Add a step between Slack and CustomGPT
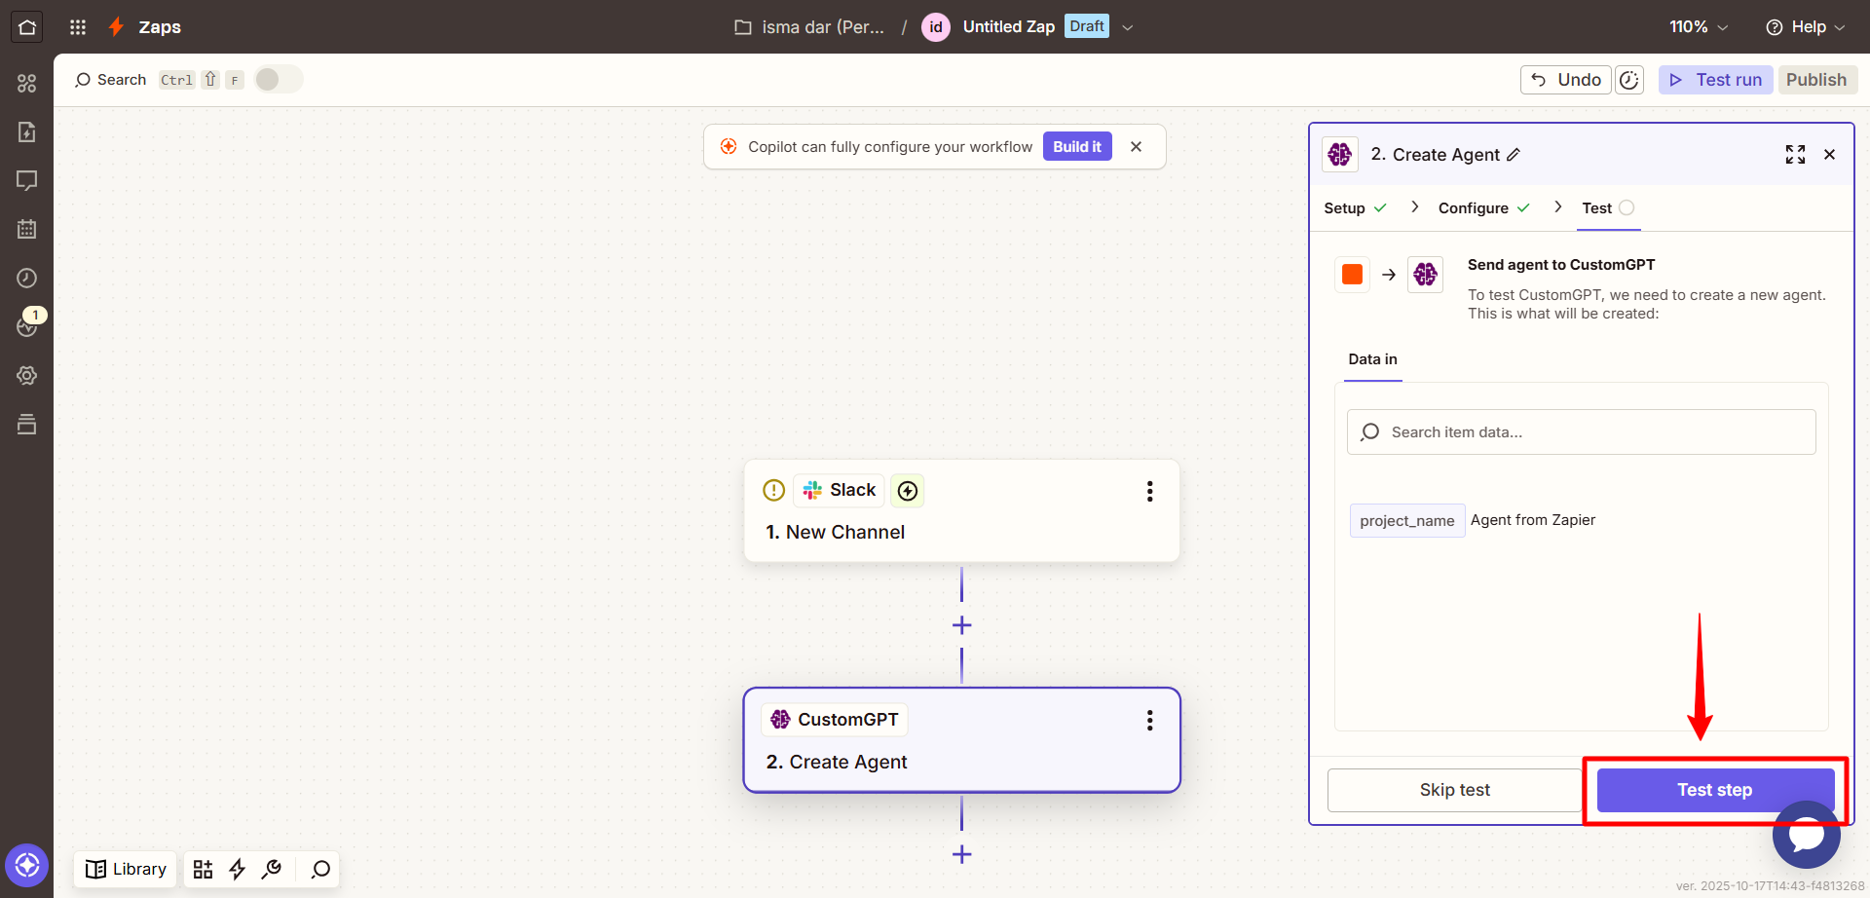 click(x=961, y=625)
